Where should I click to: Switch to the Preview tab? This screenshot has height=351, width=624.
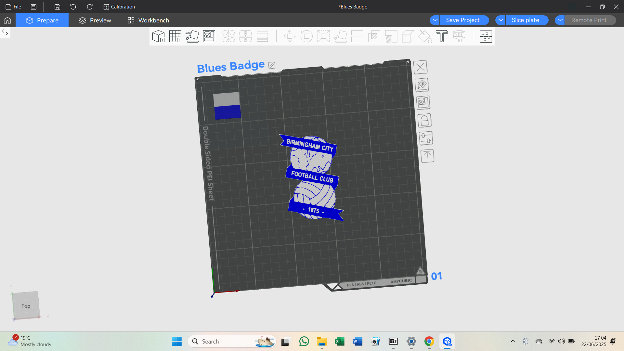coord(95,20)
